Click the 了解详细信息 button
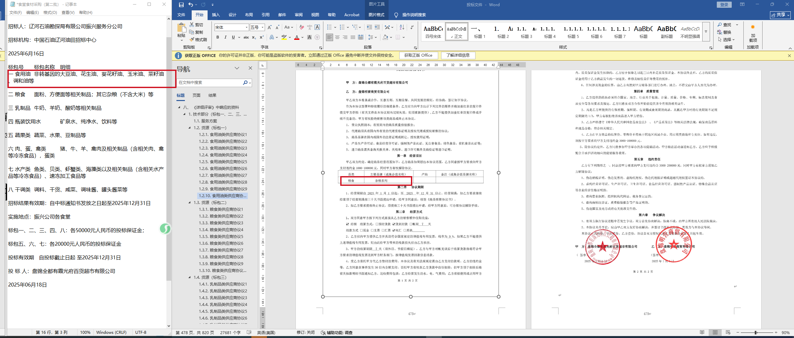The width and height of the screenshot is (794, 338). click(x=458, y=55)
